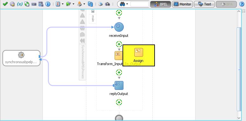
Task: Click the vertical scrollbar down arrow
Action: click(x=239, y=118)
